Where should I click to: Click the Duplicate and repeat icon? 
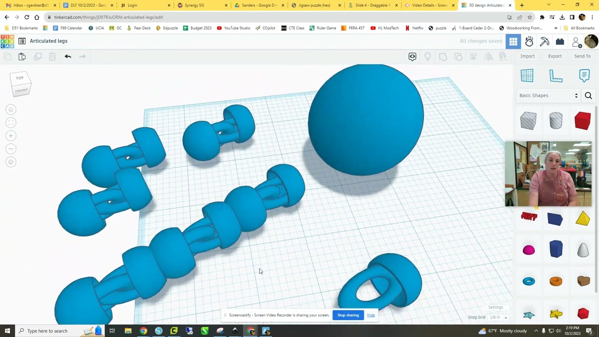point(37,57)
